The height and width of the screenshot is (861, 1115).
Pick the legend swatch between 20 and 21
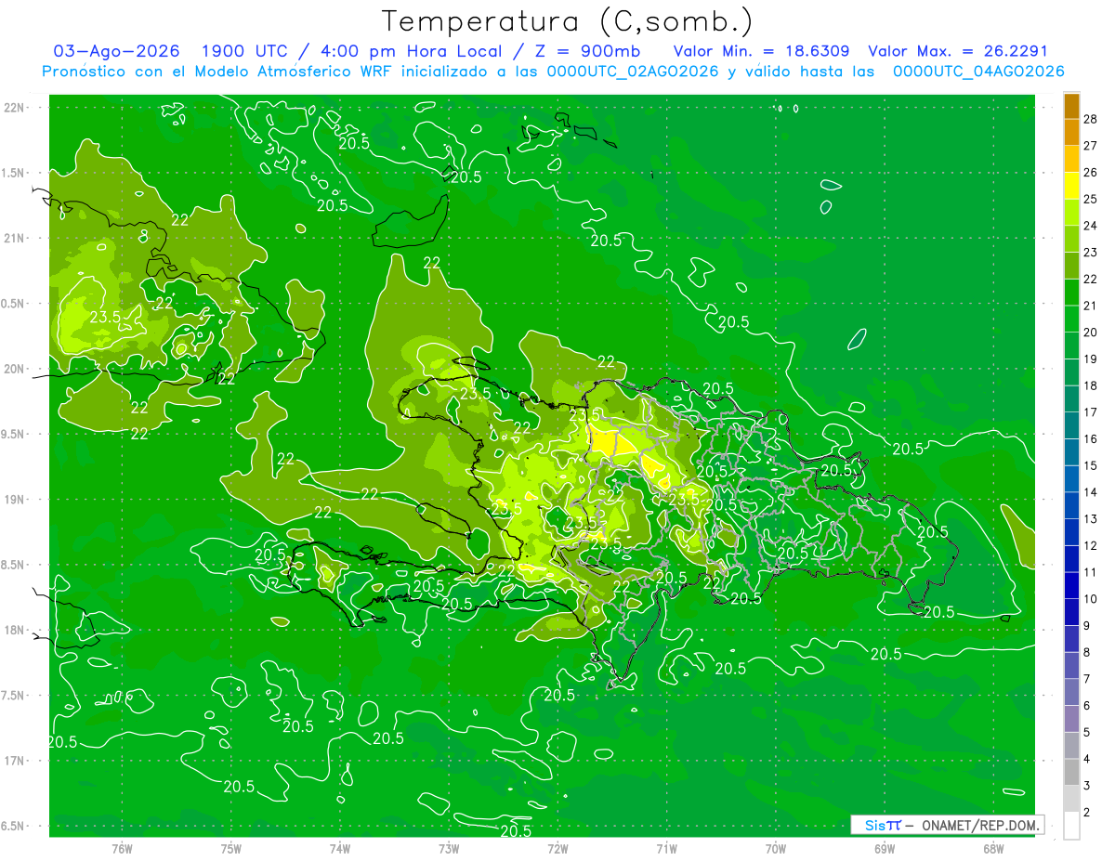(1071, 319)
